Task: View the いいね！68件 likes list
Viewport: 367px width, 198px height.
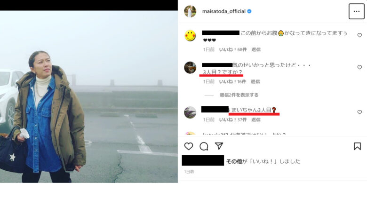Action: tap(233, 49)
